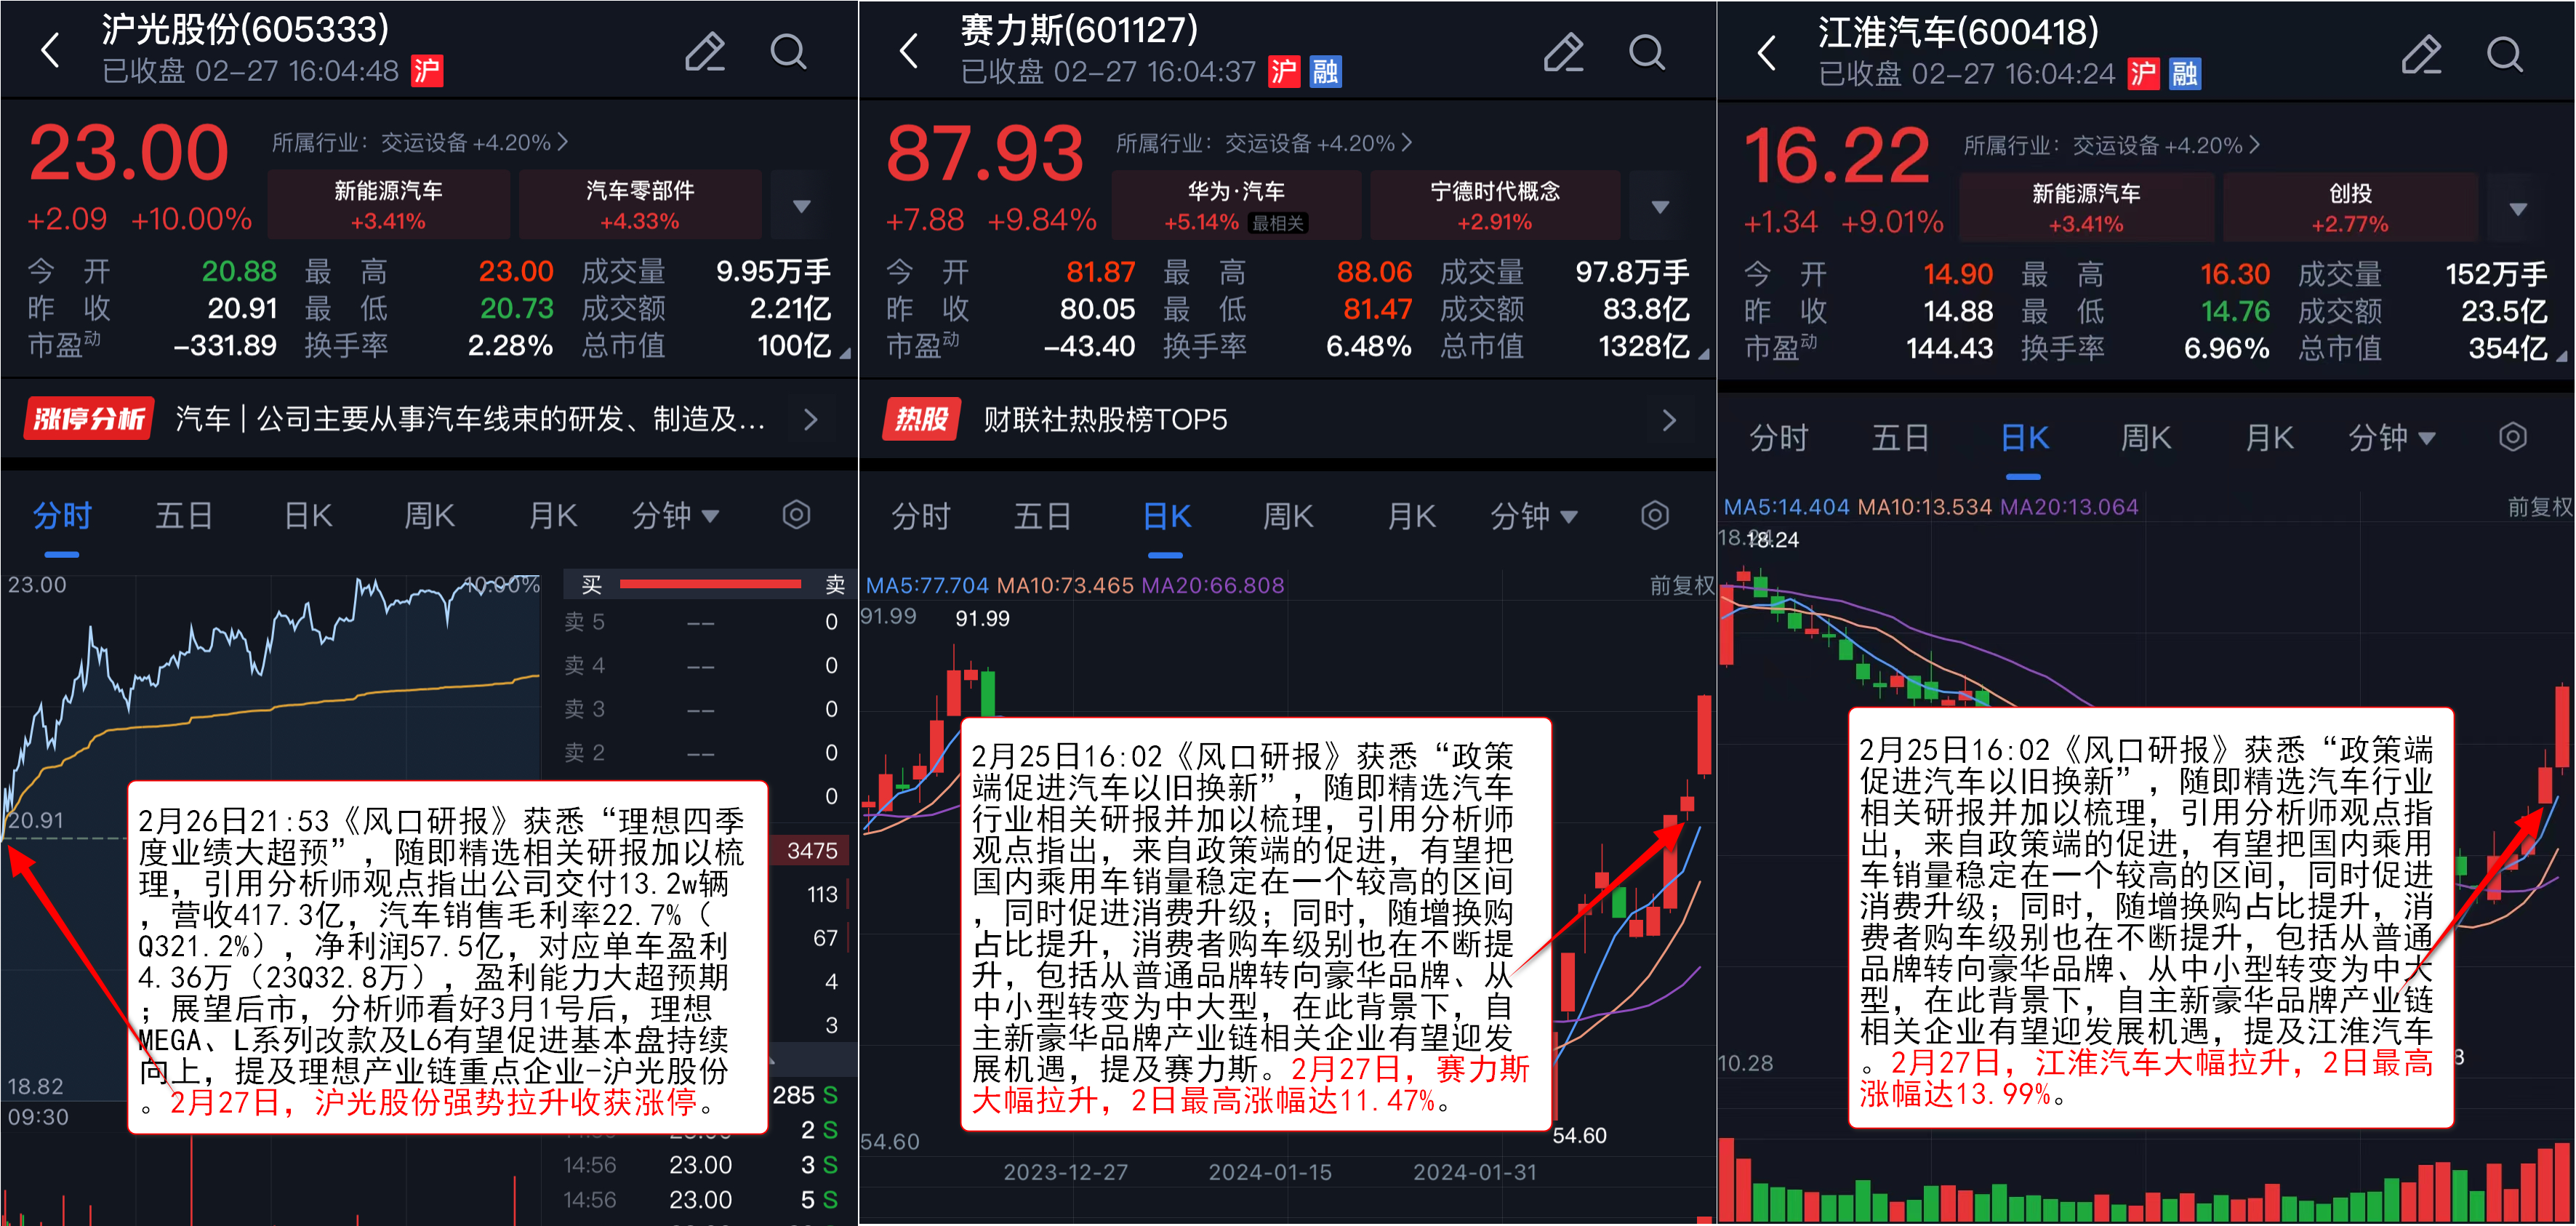Viewport: 2576px width, 1226px height.
Task: Select 日K tab on 江淮汽车 chart
Action: pyautogui.click(x=2025, y=438)
